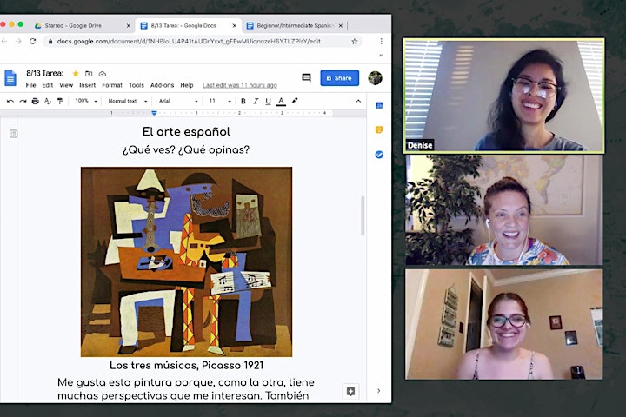The height and width of the screenshot is (417, 626).
Task: Toggle Underline formatting
Action: [269, 101]
